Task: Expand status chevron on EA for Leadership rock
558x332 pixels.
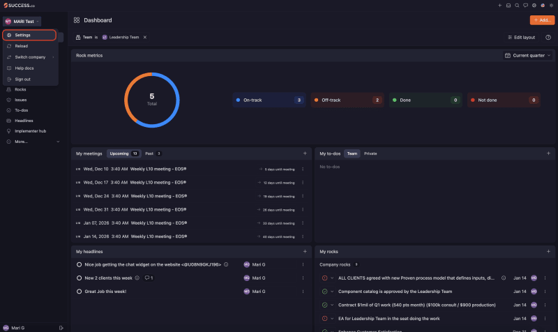Action: coord(332,319)
